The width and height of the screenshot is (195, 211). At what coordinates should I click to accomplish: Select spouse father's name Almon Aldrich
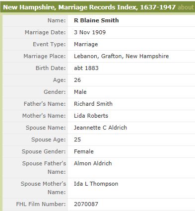pyautogui.click(x=93, y=163)
